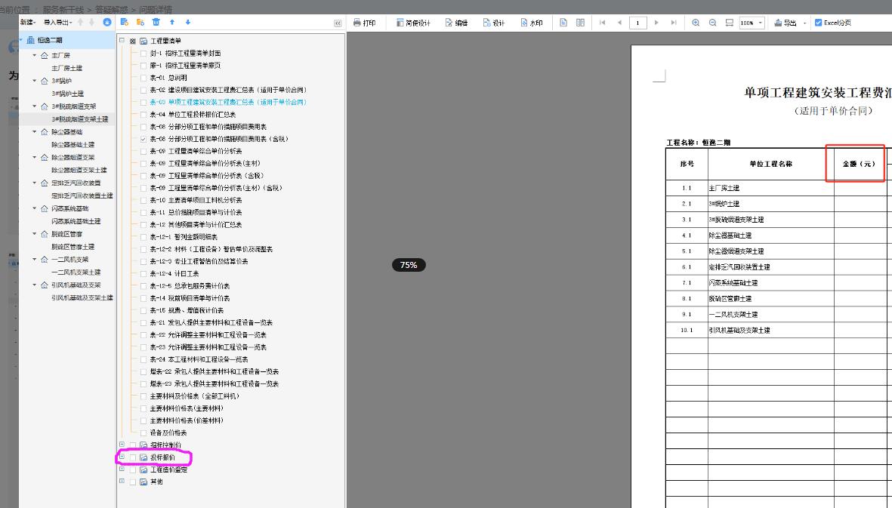Image resolution: width=892 pixels, height=508 pixels.
Task: Select 闪蒸系统基础土建 tree item
Action: coord(76,222)
